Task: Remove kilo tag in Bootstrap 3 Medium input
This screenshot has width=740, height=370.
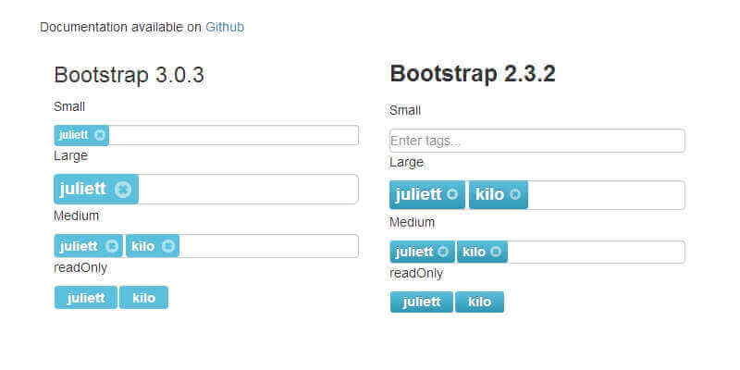Action: point(167,246)
